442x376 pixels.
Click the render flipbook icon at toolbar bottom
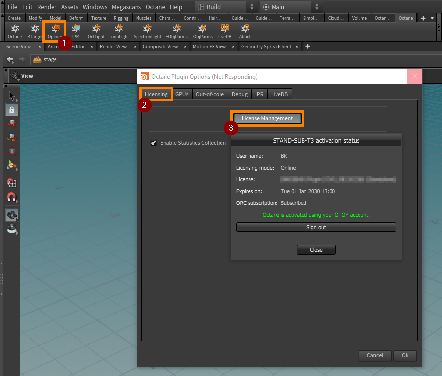(12, 229)
